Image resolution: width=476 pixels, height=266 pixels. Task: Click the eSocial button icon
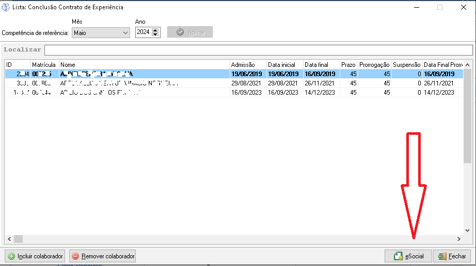point(398,256)
